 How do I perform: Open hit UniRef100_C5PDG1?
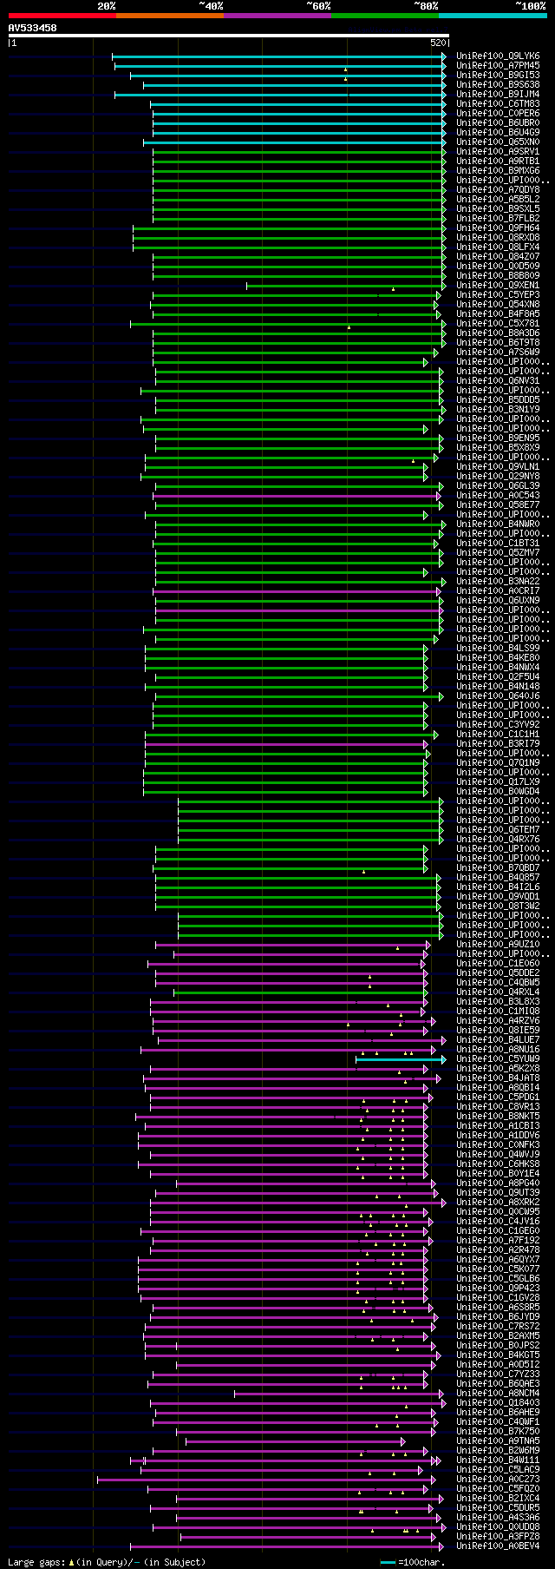coord(498,1098)
